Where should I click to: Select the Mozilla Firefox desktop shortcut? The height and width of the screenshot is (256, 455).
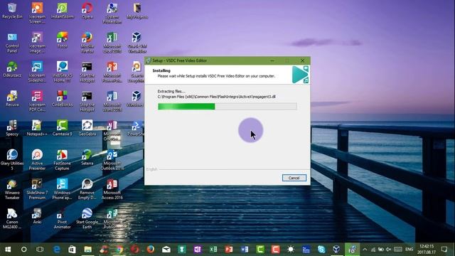point(87,43)
